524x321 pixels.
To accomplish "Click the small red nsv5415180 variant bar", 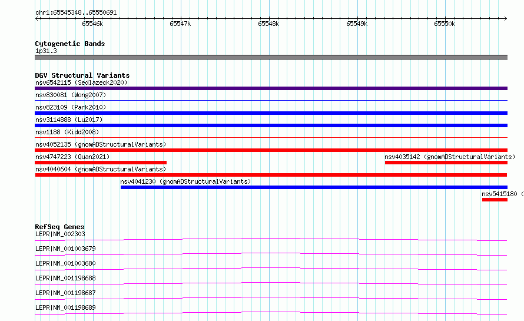I will [495, 200].
